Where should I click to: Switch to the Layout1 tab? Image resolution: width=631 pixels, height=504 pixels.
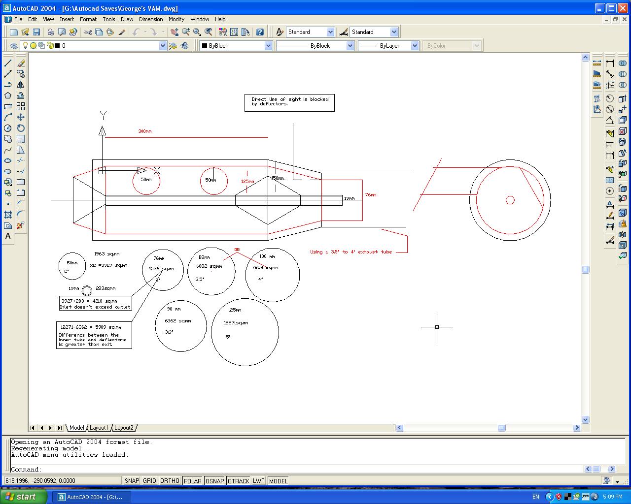coord(99,428)
